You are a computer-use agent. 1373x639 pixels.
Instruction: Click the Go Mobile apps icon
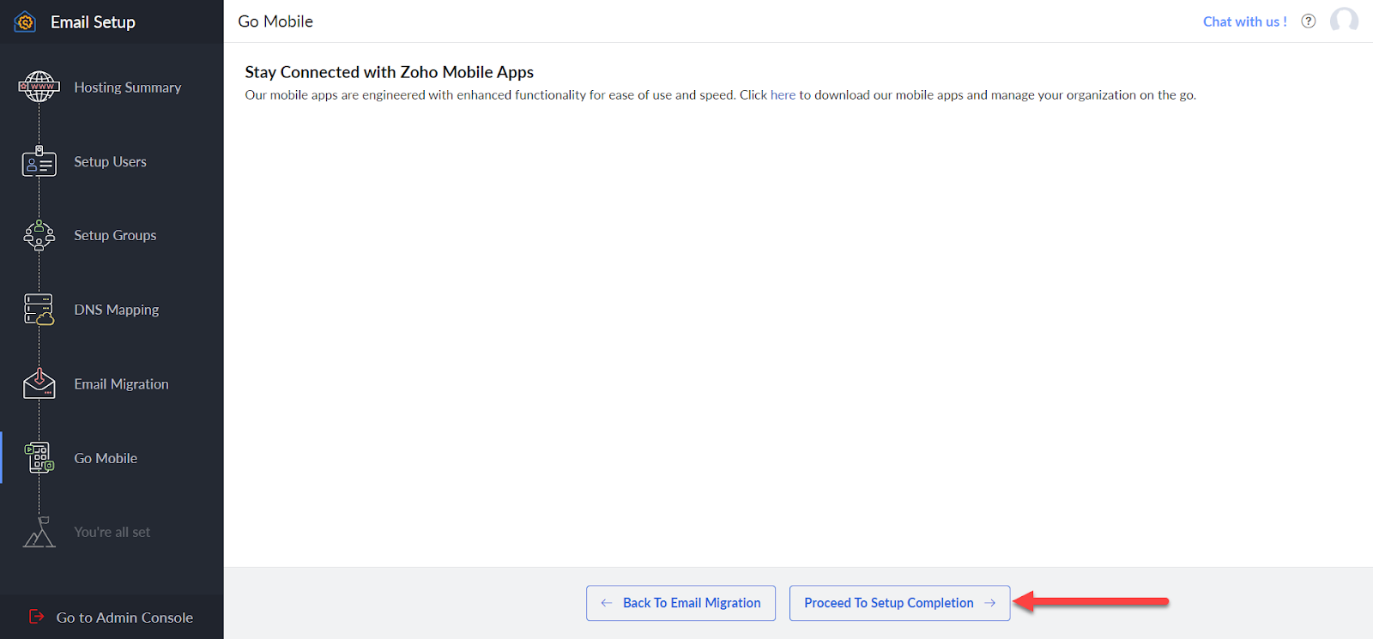[x=39, y=458]
